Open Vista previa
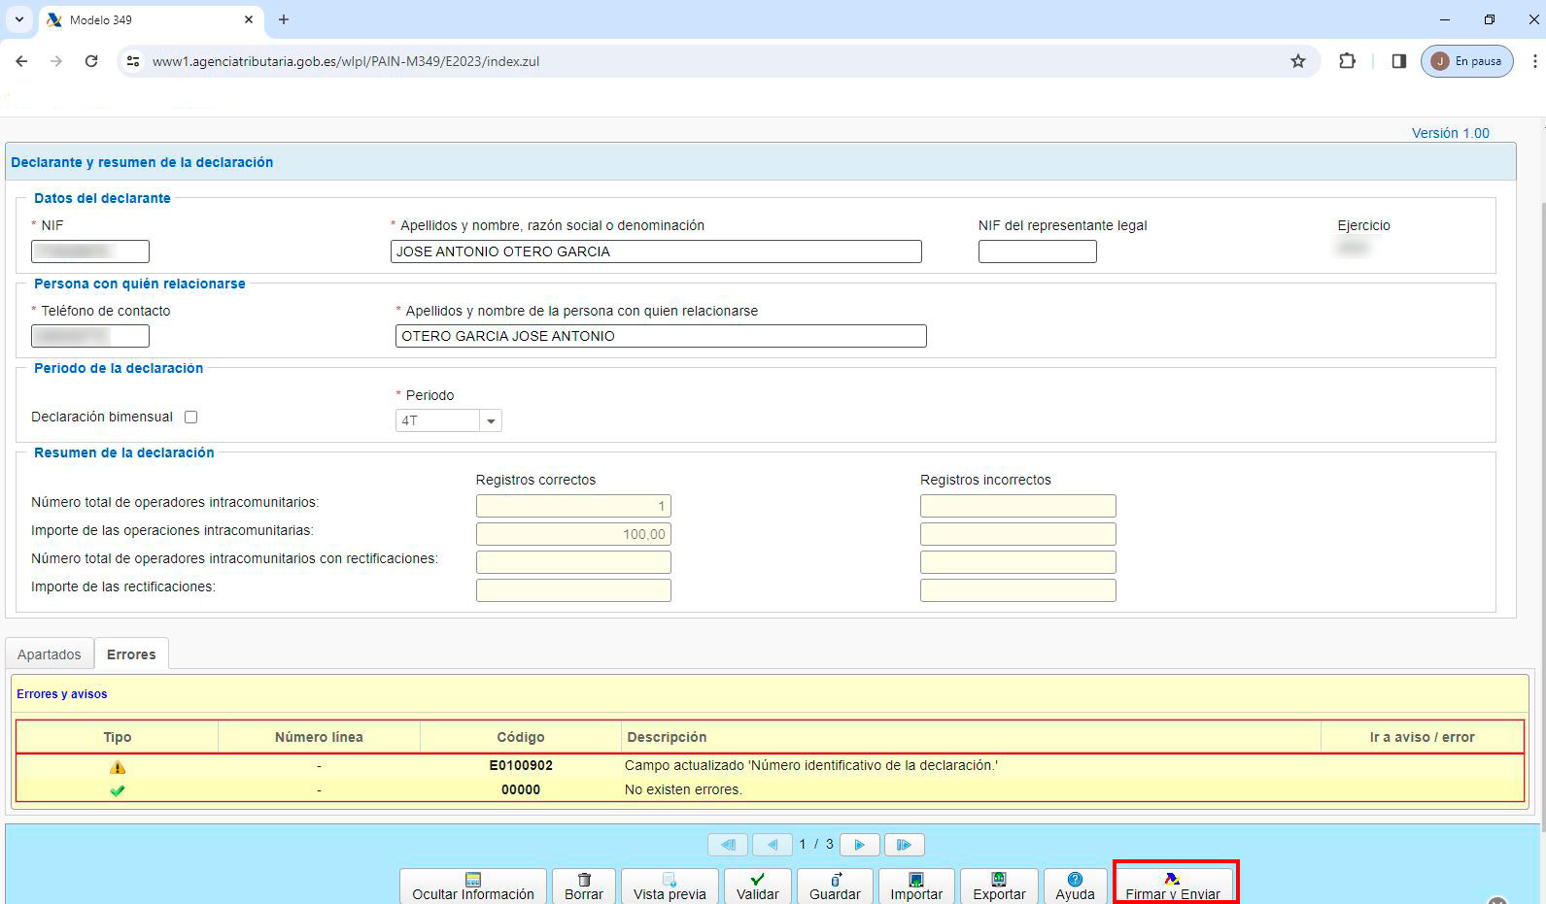Viewport: 1546px width, 904px height. pyautogui.click(x=670, y=886)
